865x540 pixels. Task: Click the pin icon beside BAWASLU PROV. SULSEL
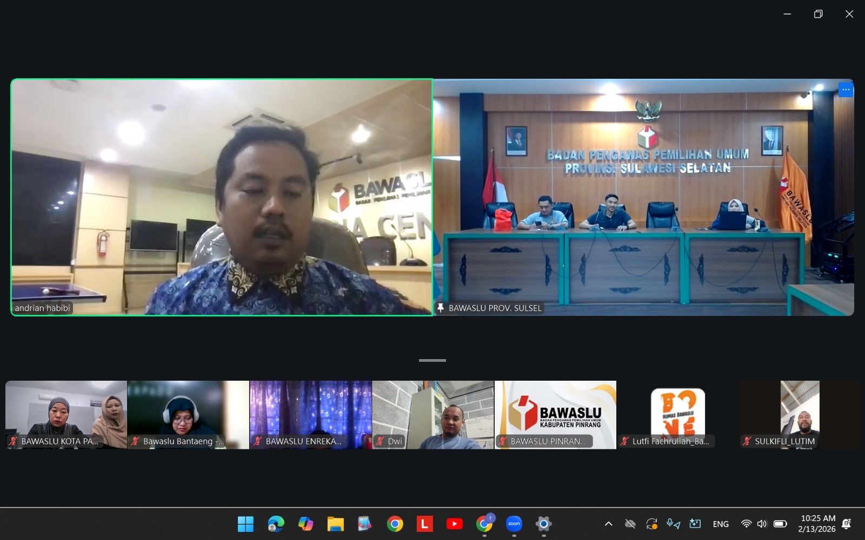(441, 308)
